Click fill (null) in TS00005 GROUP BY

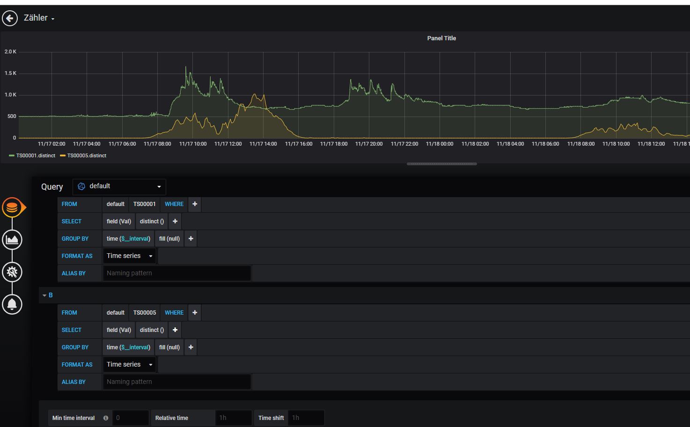(169, 347)
